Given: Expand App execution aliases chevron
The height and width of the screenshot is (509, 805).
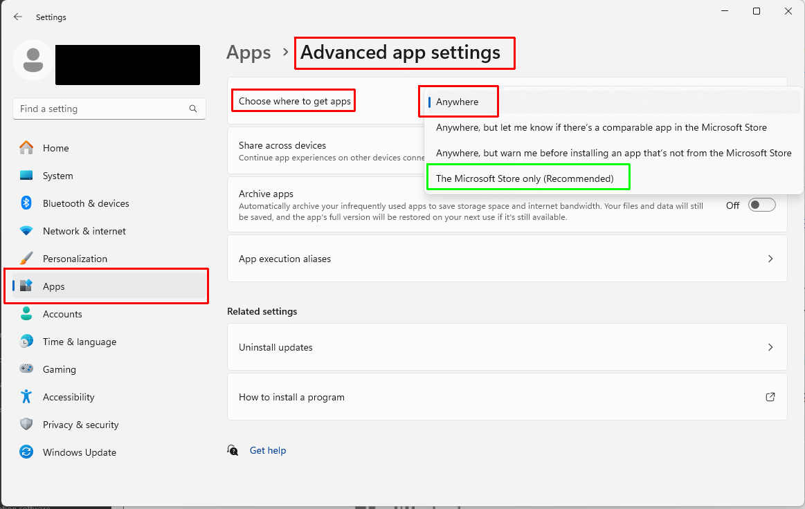Looking at the screenshot, I should [x=770, y=259].
